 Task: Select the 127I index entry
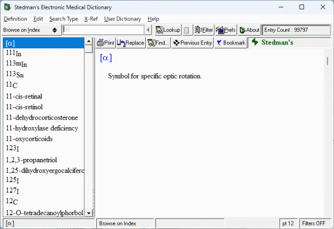click(43, 191)
